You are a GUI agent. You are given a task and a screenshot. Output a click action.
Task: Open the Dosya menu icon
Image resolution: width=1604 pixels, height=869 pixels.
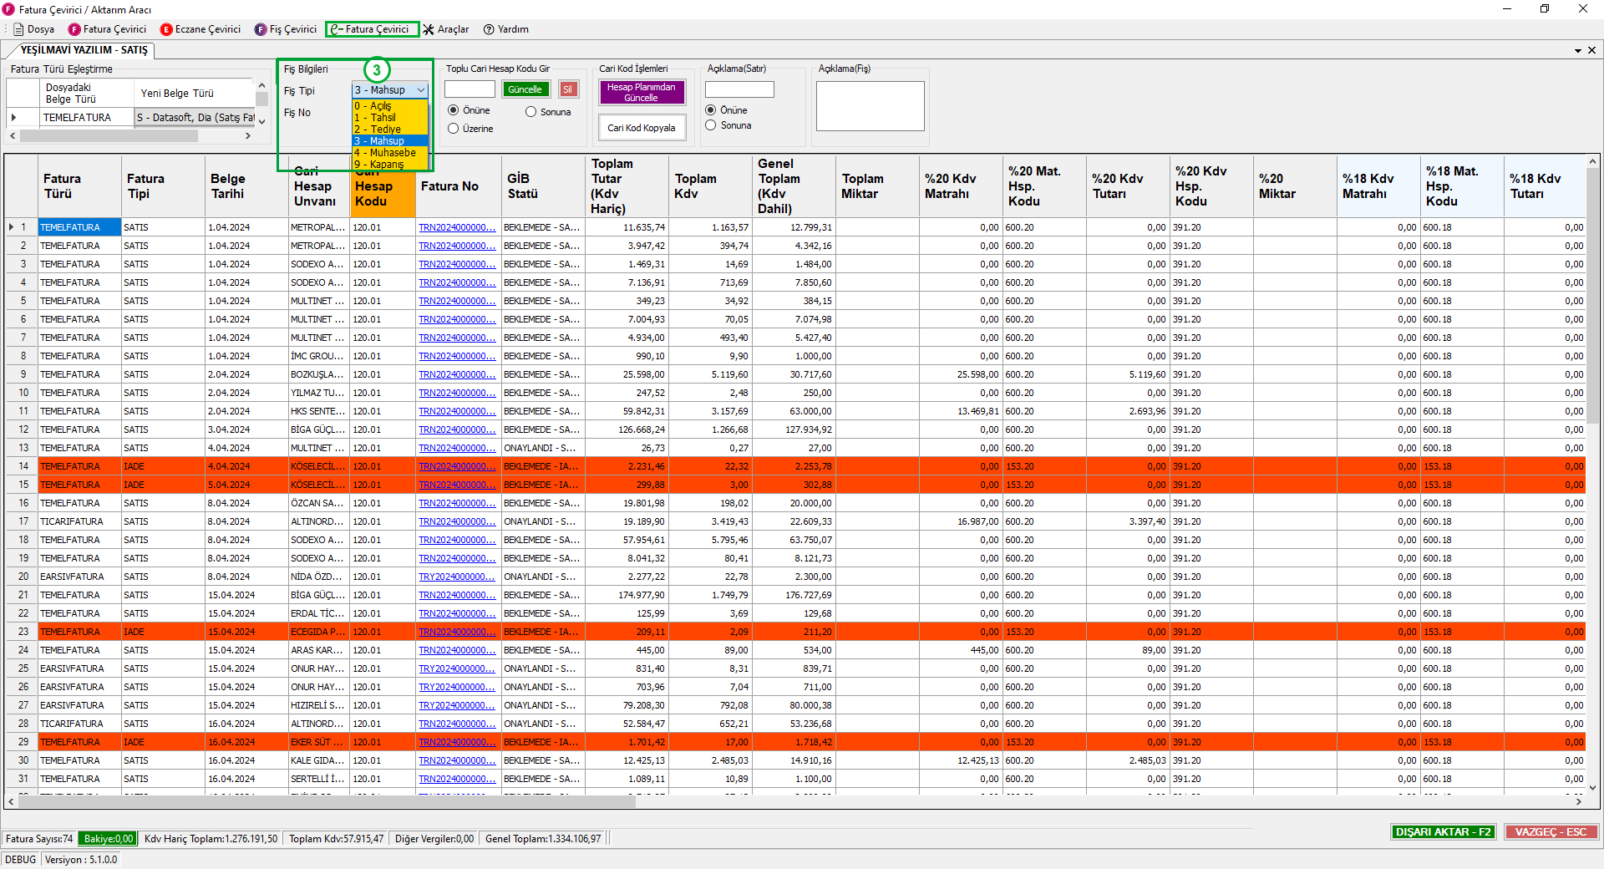click(18, 29)
